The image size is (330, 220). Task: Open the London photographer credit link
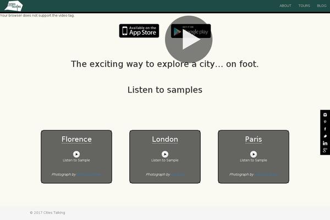click(178, 174)
